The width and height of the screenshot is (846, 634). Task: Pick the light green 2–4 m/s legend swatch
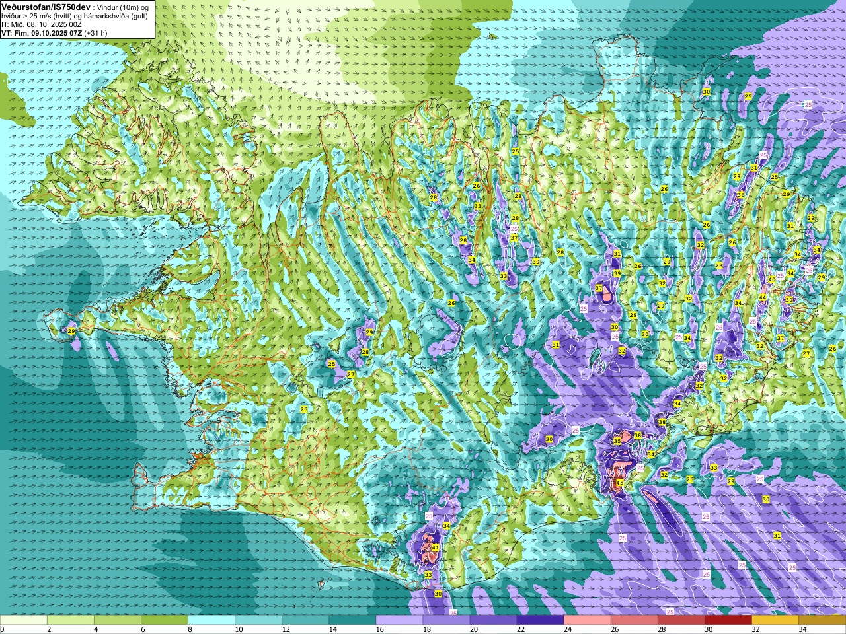pos(71,620)
